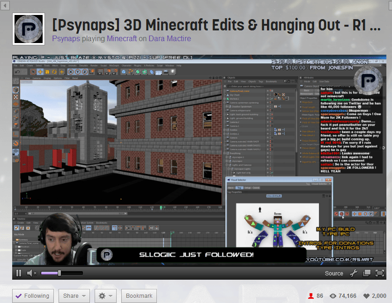Click the spline pen tool icon
Image resolution: width=392 pixels, height=303 pixels.
131,72
